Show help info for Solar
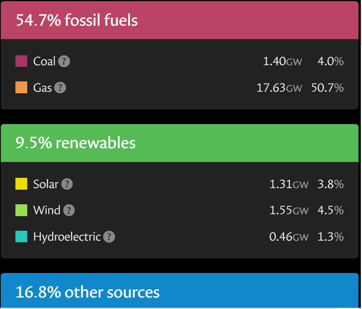 coord(67,184)
